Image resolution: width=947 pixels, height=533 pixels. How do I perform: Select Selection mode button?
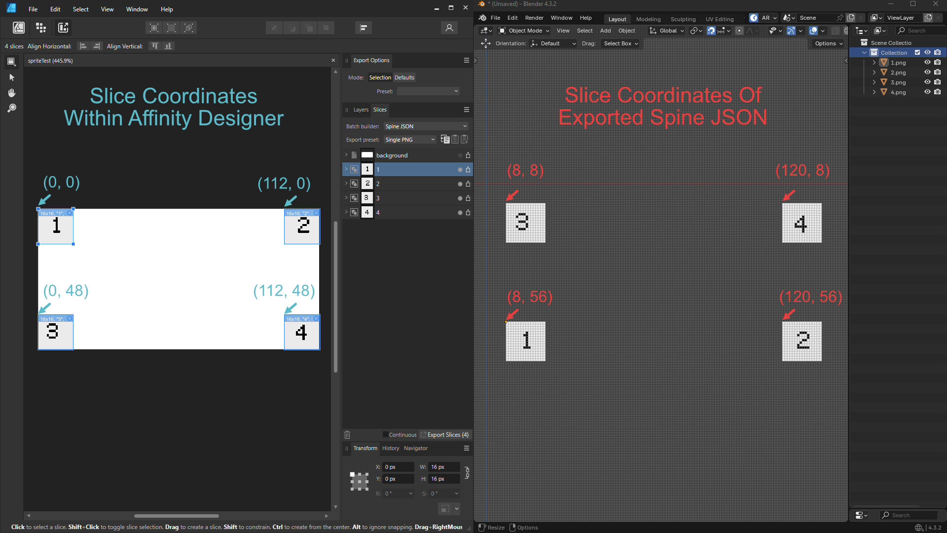[x=380, y=77]
